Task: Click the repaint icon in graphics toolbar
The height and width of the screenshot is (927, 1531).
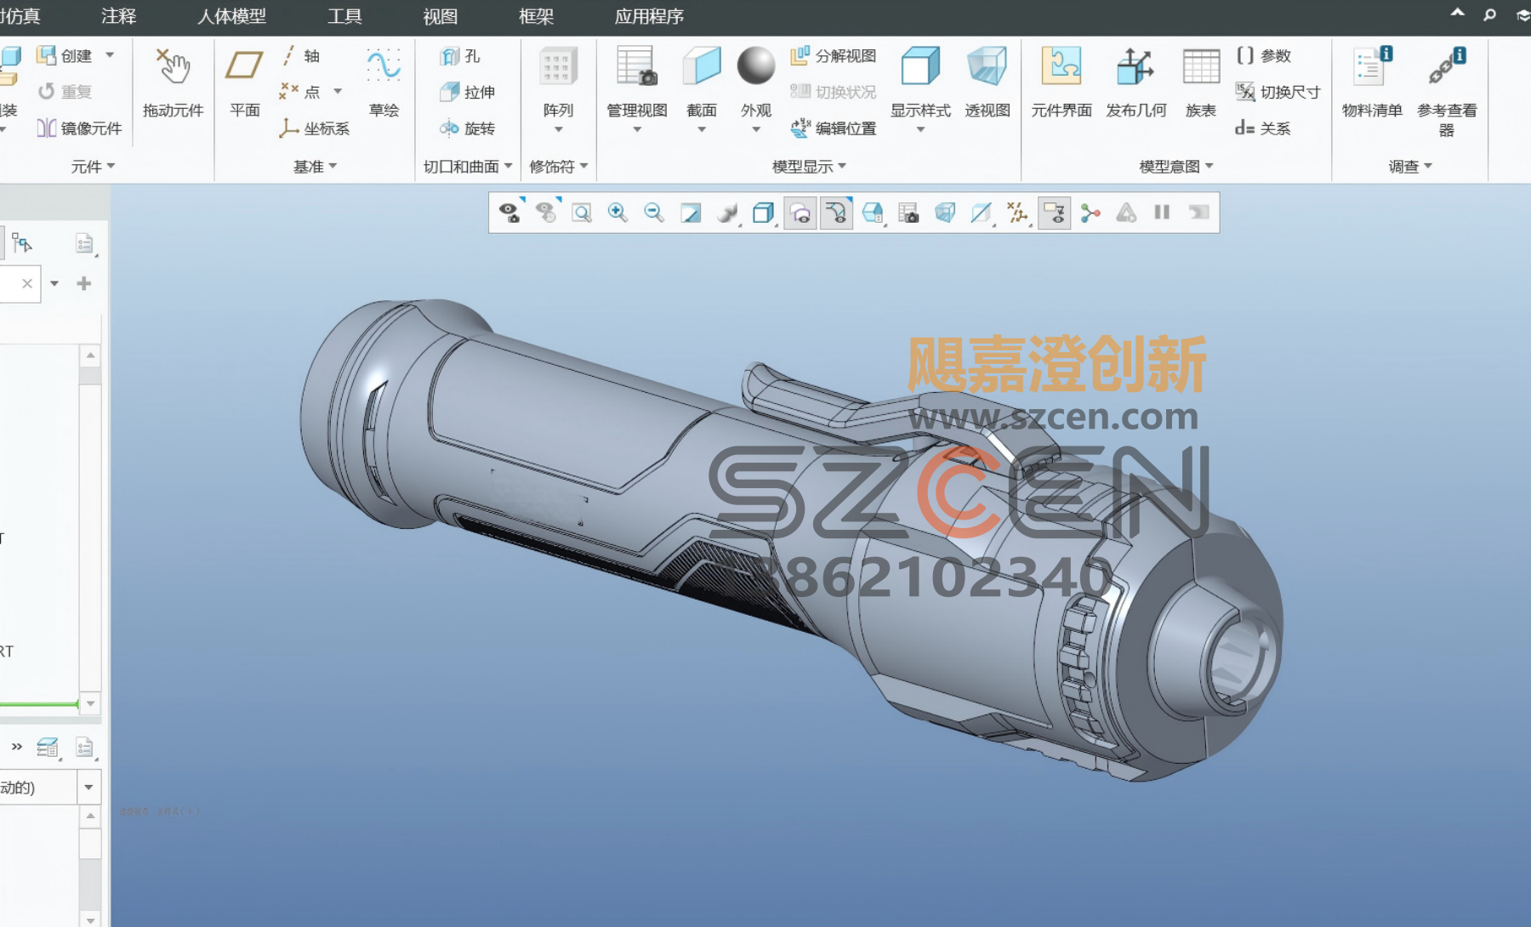Action: point(691,213)
